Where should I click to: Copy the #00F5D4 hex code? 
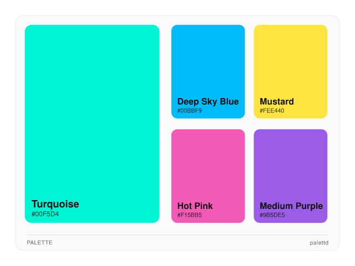click(x=45, y=214)
